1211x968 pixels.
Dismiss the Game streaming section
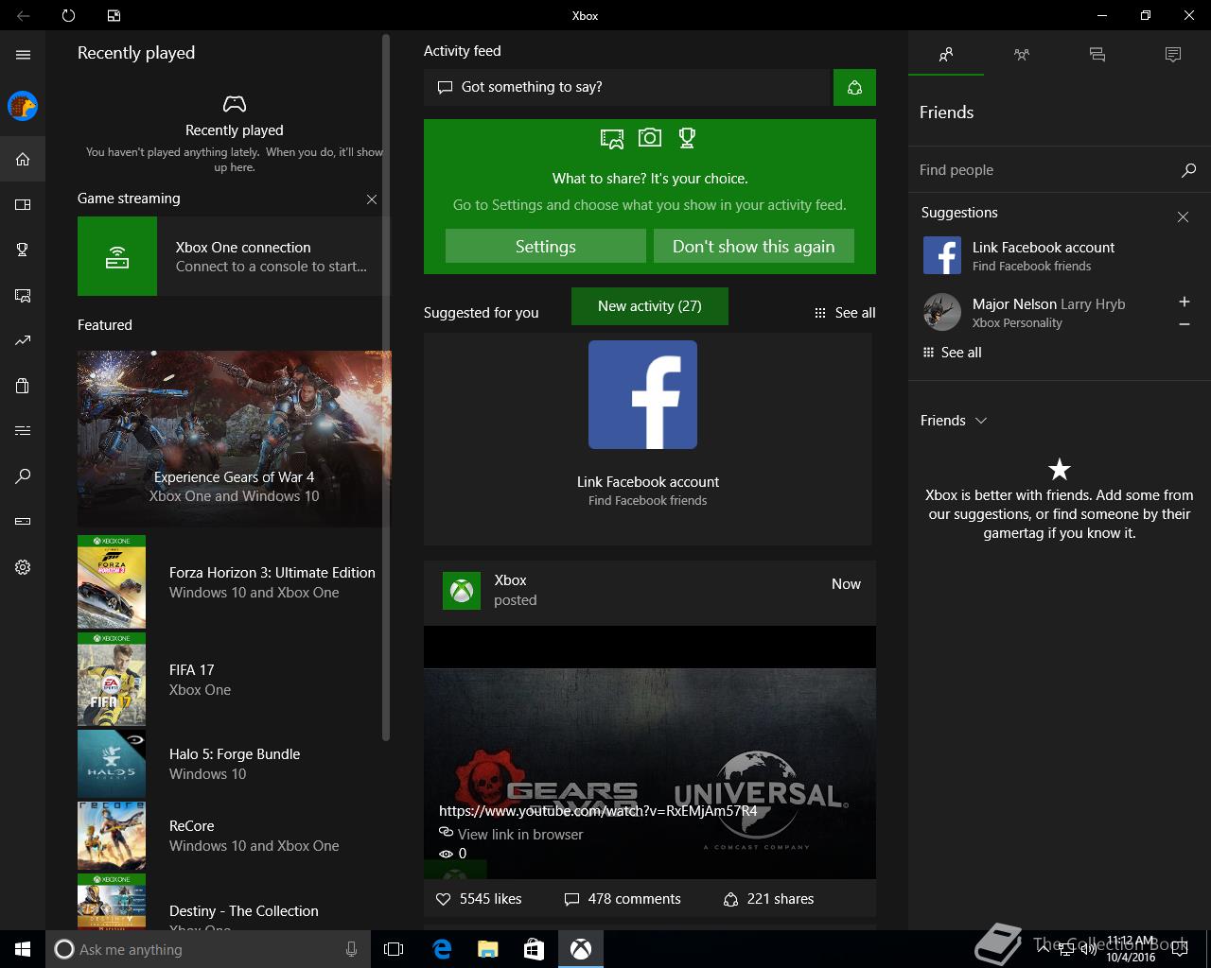372,199
